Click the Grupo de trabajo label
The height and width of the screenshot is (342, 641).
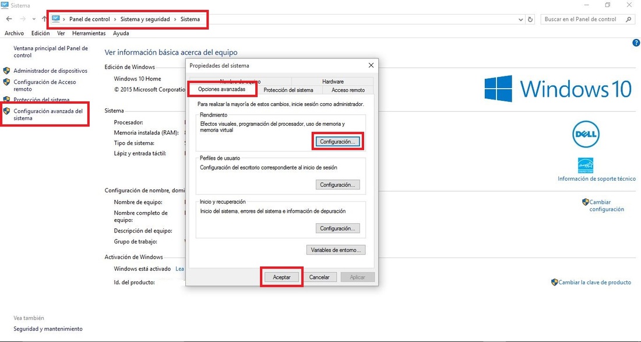click(x=135, y=241)
